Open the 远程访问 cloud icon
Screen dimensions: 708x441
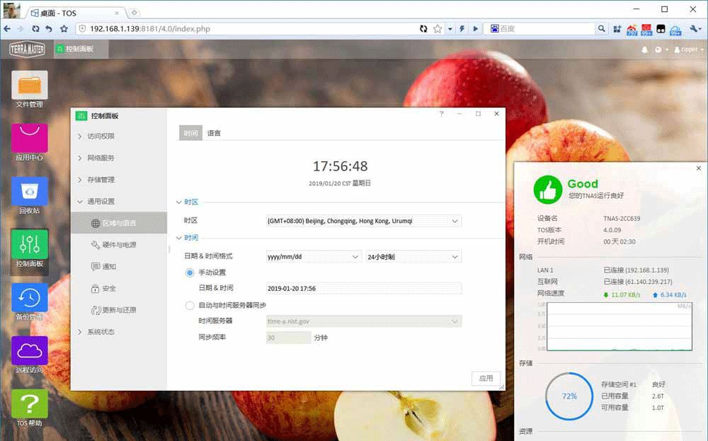[x=30, y=350]
